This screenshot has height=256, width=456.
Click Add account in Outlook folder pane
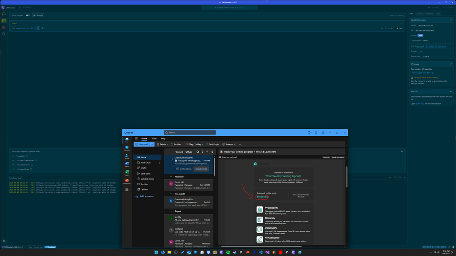(144, 196)
